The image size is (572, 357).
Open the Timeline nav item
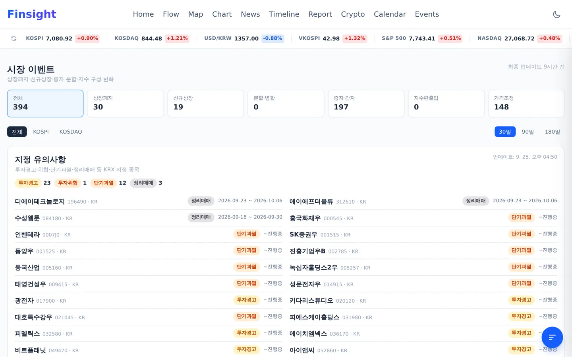284,14
